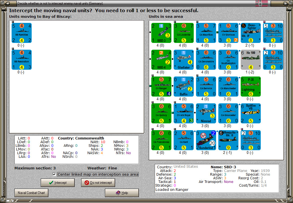Select the CA Manchester cruiser counter
The width and height of the screenshot is (293, 203).
click(x=228, y=87)
